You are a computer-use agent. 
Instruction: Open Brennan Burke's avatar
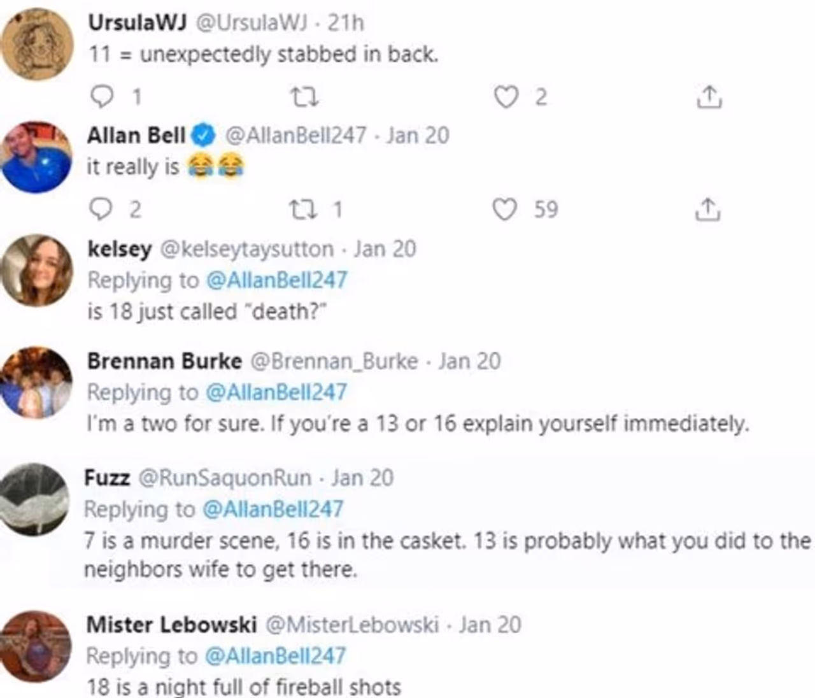[x=37, y=382]
